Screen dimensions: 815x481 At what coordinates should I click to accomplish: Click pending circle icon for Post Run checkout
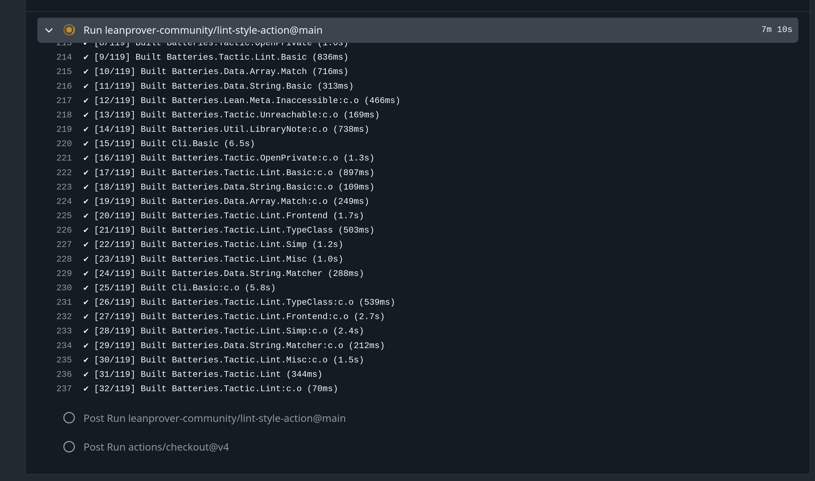pos(69,447)
